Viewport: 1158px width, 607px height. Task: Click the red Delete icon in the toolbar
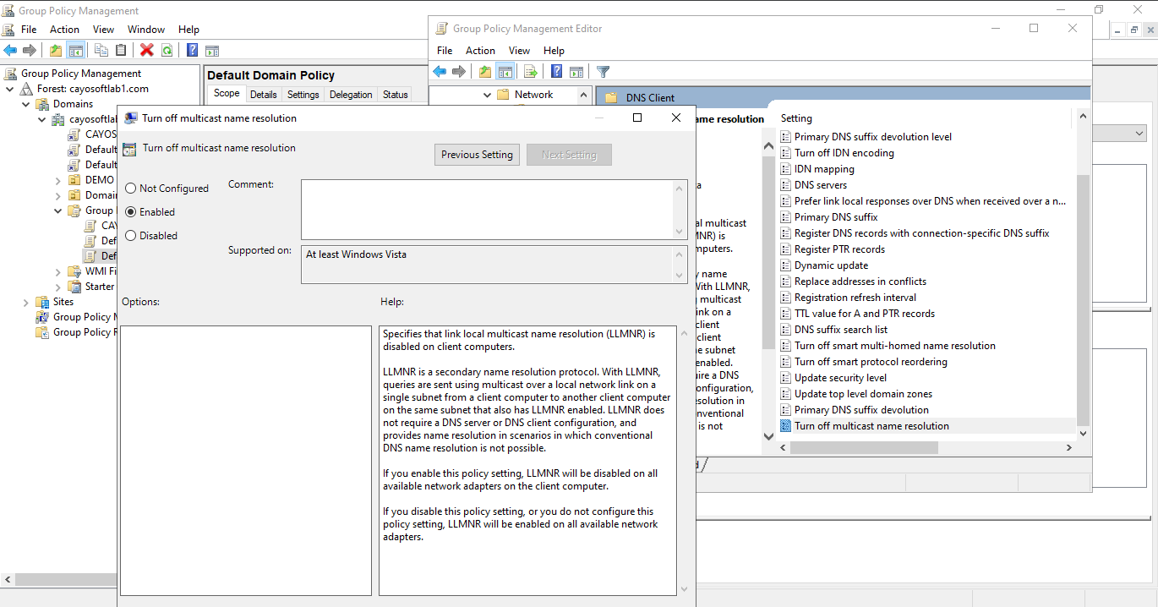pyautogui.click(x=147, y=51)
